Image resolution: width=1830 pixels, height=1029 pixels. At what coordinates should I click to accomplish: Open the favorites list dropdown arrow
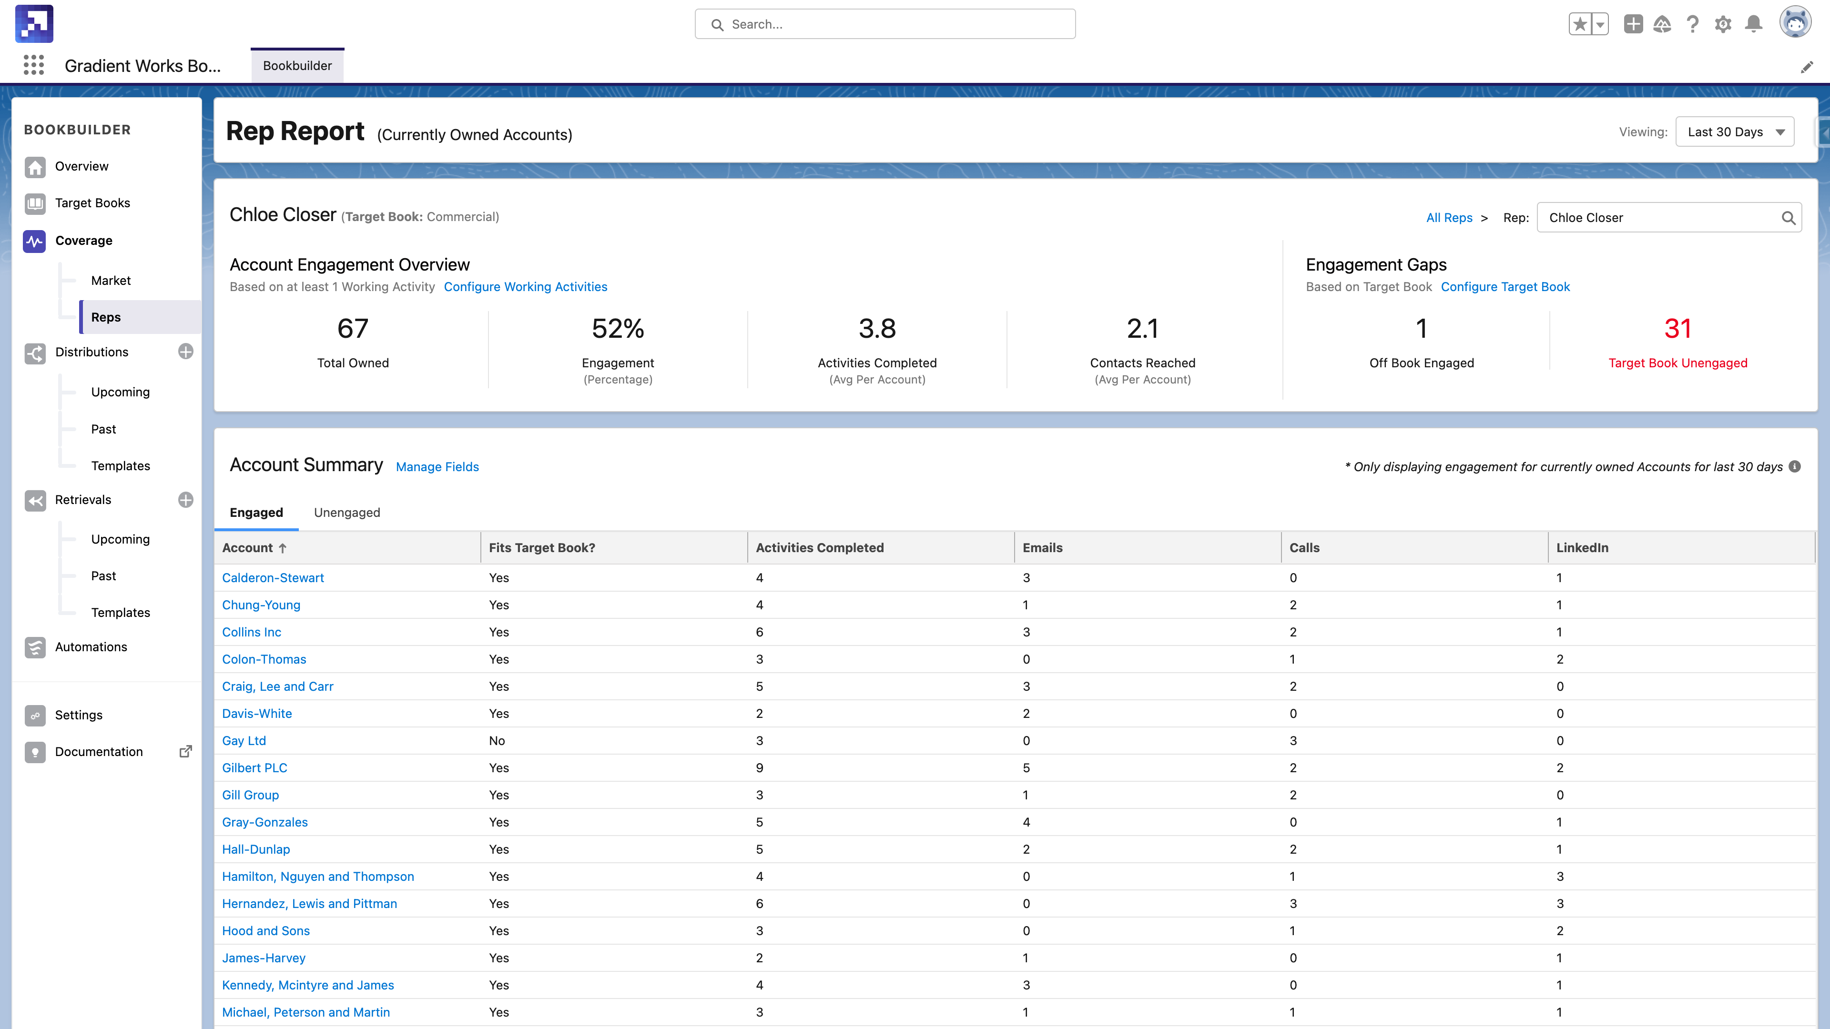1601,23
